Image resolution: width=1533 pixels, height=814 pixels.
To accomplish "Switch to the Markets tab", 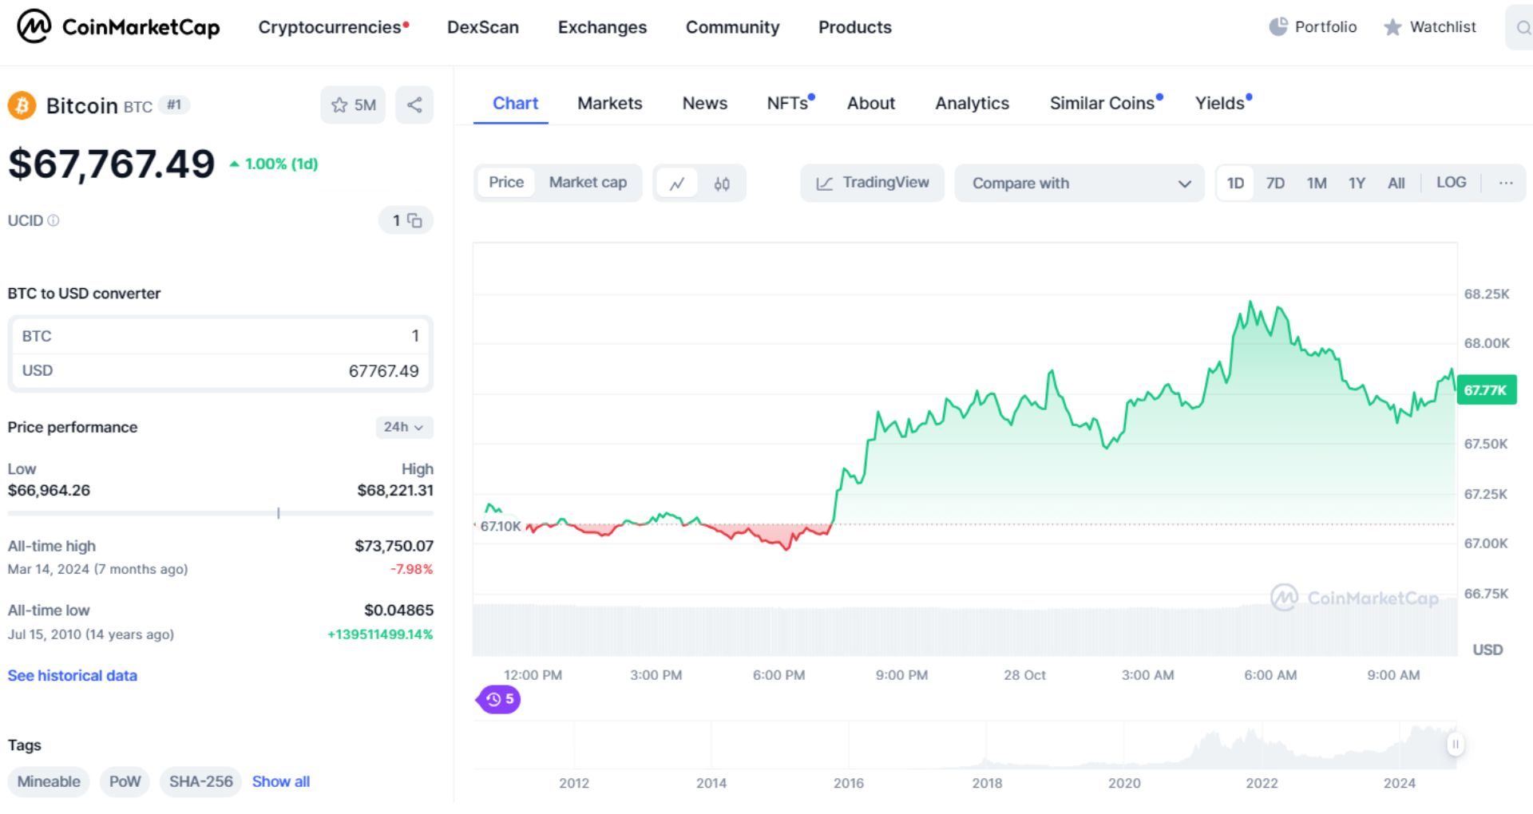I will [x=609, y=103].
